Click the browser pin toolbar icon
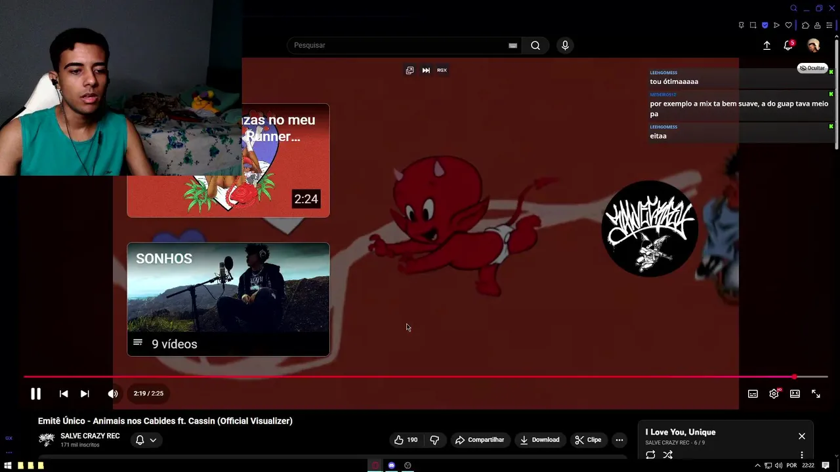 tap(741, 26)
